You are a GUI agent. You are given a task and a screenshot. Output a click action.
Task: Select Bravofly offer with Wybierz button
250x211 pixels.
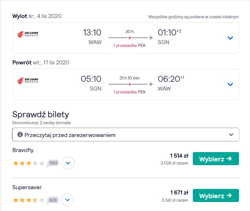216,159
